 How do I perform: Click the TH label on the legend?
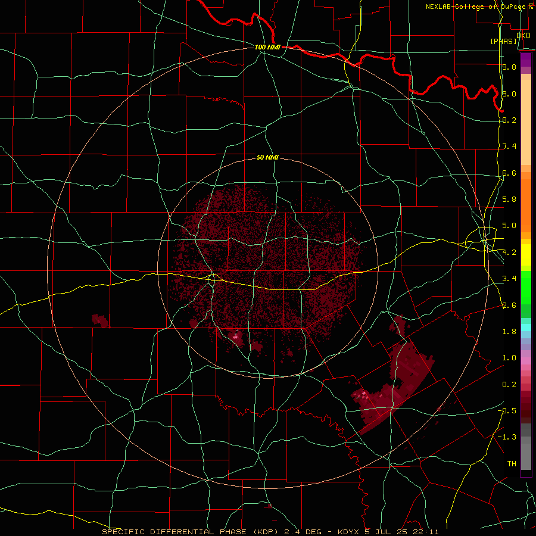512,463
